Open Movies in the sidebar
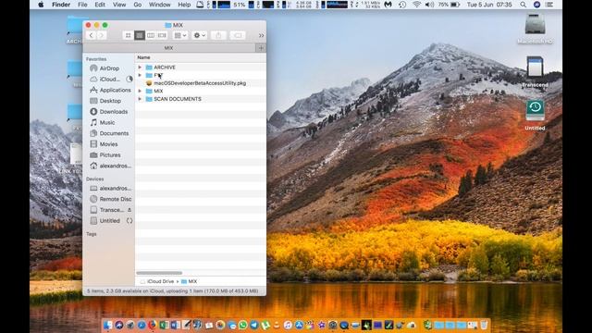The height and width of the screenshot is (333, 592). [109, 144]
